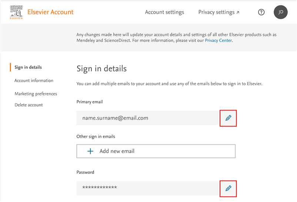Image resolution: width=297 pixels, height=202 pixels.
Task: Click the plus icon beside Add new email
Action: coord(90,151)
